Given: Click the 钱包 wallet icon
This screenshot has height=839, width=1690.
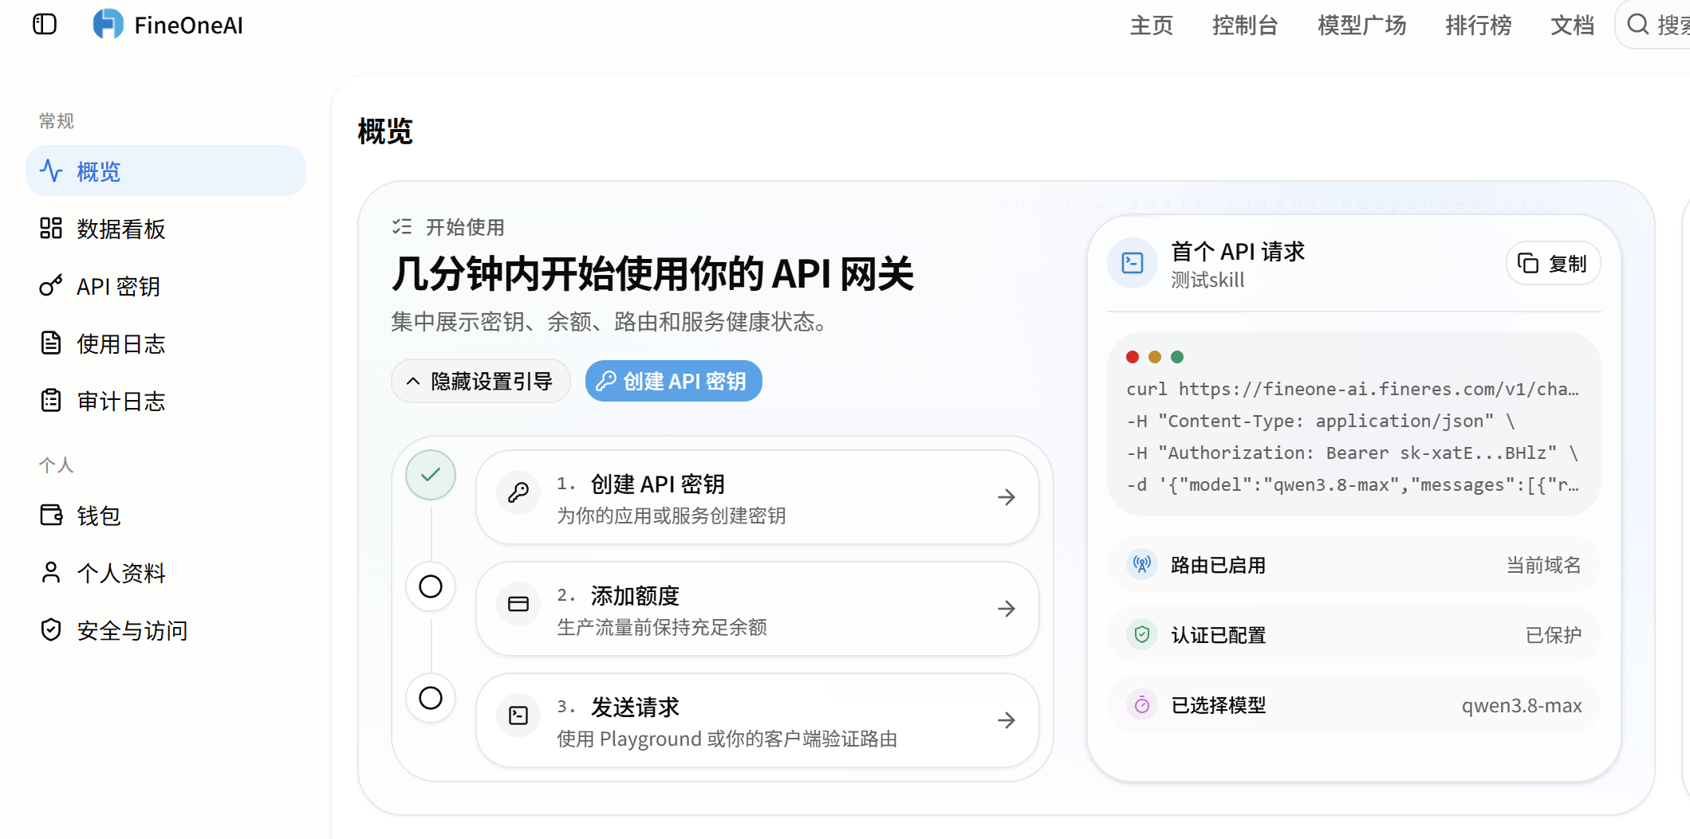Looking at the screenshot, I should pyautogui.click(x=51, y=515).
